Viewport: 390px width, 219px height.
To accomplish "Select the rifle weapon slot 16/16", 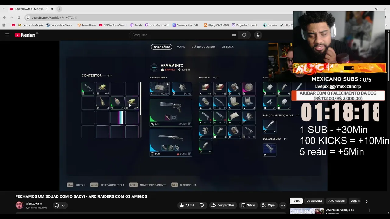I will [x=171, y=143].
